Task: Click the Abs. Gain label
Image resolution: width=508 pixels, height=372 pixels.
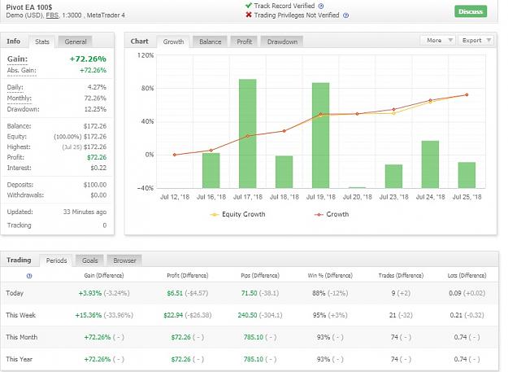Action: pos(21,70)
